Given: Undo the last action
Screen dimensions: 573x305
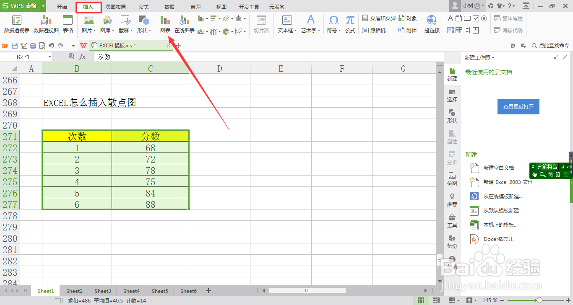Looking at the screenshot, I should pyautogui.click(x=52, y=46).
